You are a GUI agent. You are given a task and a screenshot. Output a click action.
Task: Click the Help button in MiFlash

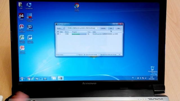tap(118, 28)
